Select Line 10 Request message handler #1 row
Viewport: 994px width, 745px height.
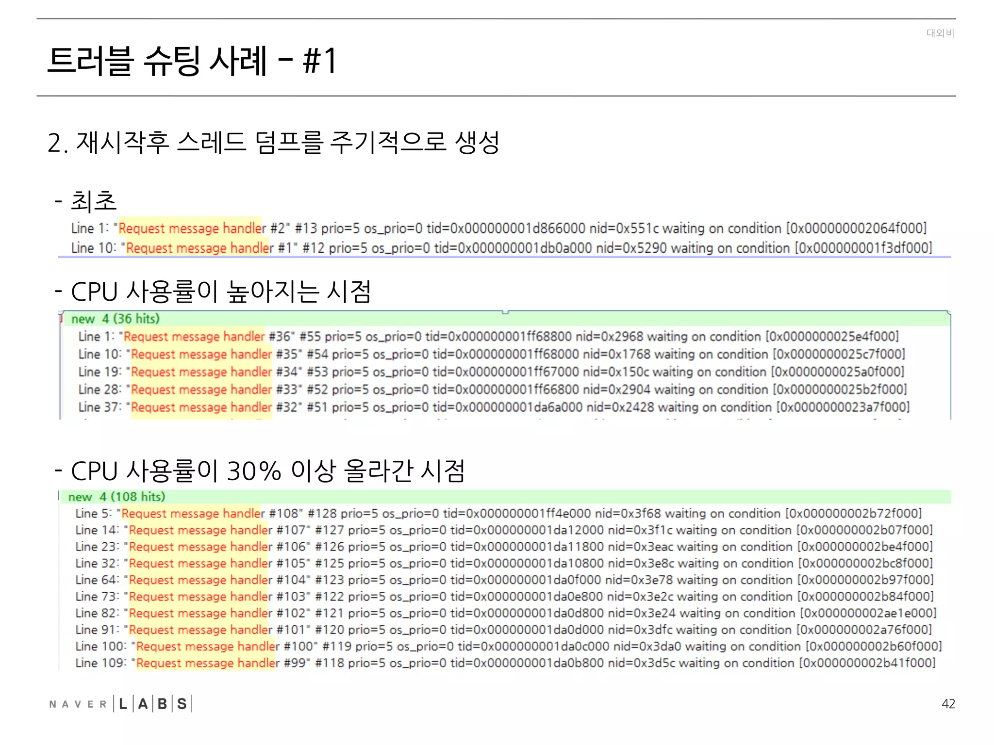click(x=502, y=248)
